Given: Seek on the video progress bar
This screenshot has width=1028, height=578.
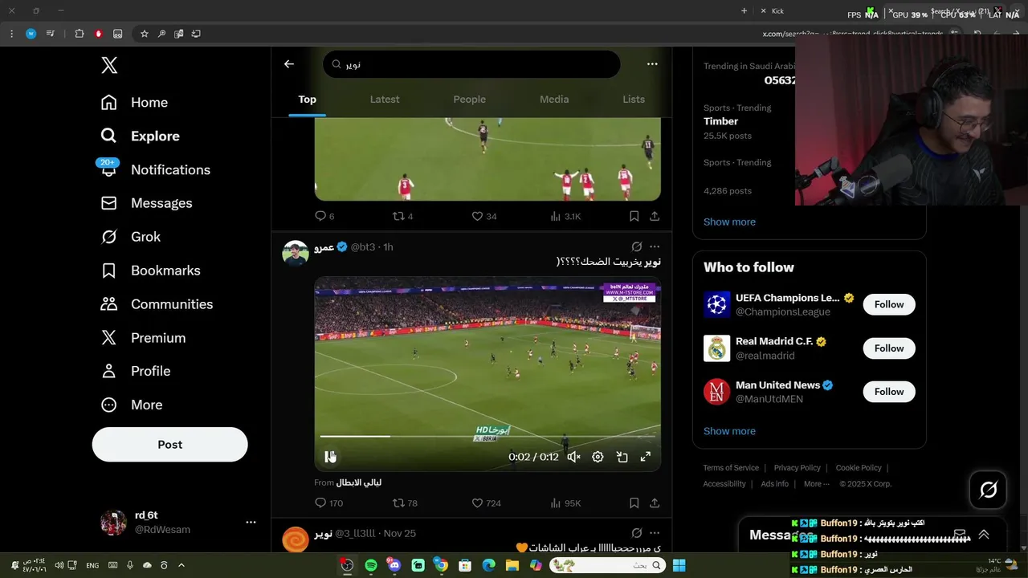Looking at the screenshot, I should pos(487,436).
